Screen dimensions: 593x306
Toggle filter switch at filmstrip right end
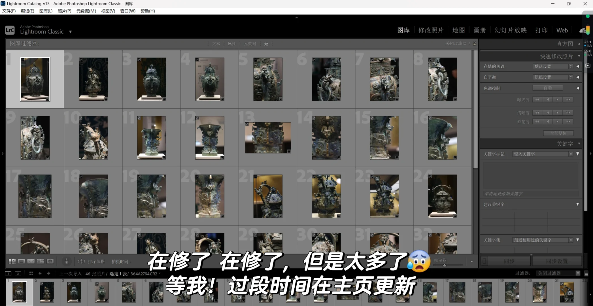click(x=586, y=273)
